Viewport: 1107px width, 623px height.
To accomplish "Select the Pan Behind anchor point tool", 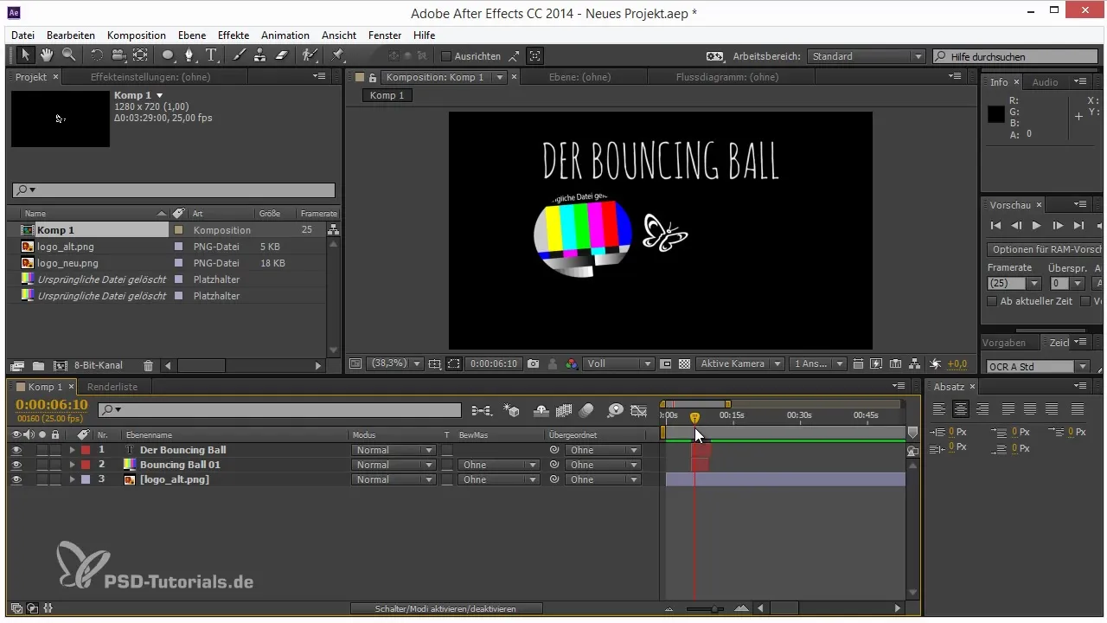I will (140, 55).
